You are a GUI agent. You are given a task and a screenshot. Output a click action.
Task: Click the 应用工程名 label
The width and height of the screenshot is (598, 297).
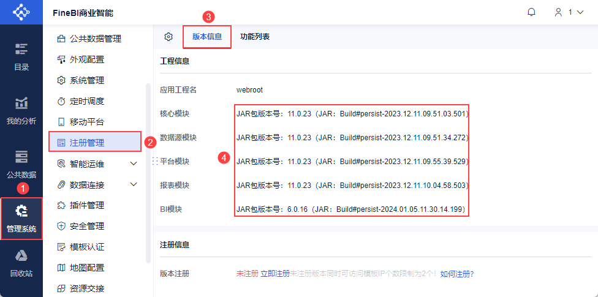click(178, 90)
